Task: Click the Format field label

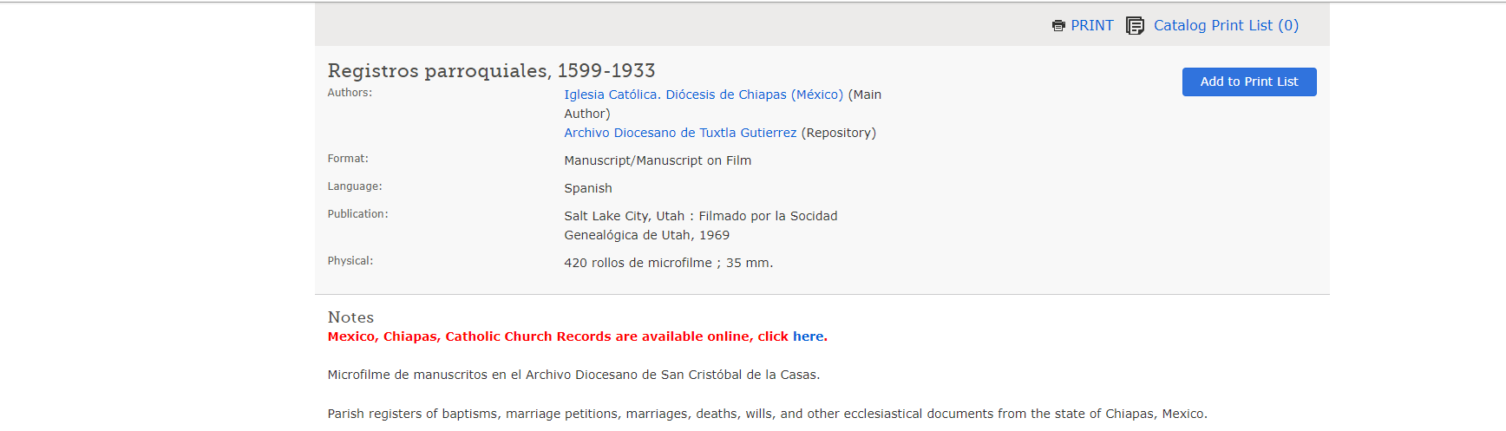Action: (x=348, y=159)
